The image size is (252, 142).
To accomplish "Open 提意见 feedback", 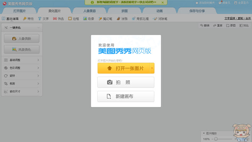I will pos(224,3).
